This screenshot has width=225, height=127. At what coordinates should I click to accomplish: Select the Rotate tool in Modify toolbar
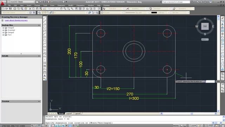(x=223, y=37)
